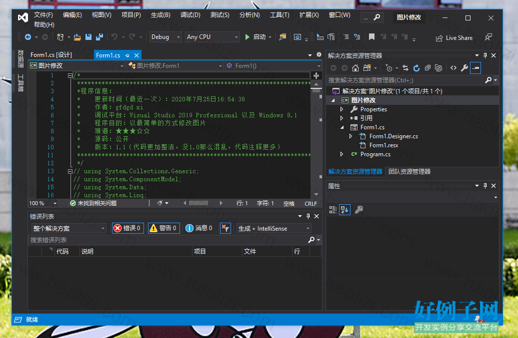
Task: Click the search icon in title bar
Action: (x=376, y=17)
